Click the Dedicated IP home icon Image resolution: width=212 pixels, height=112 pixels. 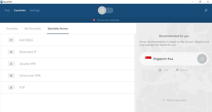point(11,52)
